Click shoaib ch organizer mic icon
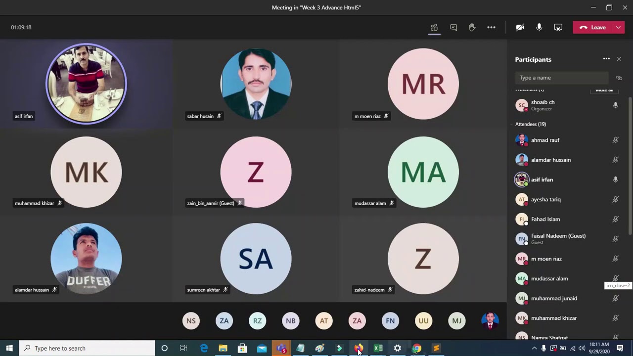Viewport: 633px width, 356px height. (616, 105)
